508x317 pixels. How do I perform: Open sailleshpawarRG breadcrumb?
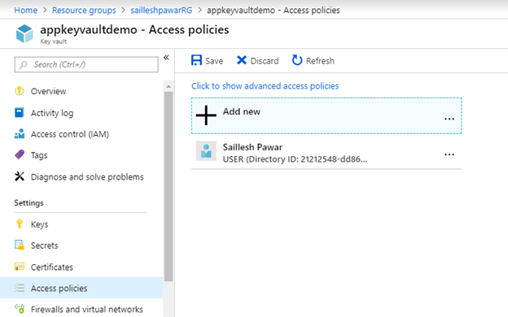[161, 11]
